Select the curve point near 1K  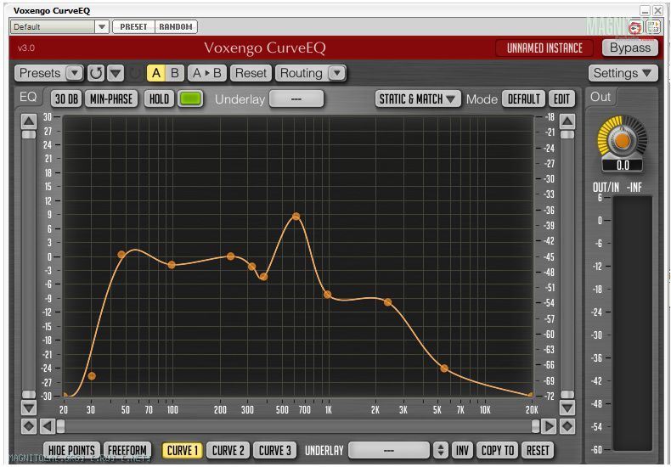[327, 295]
